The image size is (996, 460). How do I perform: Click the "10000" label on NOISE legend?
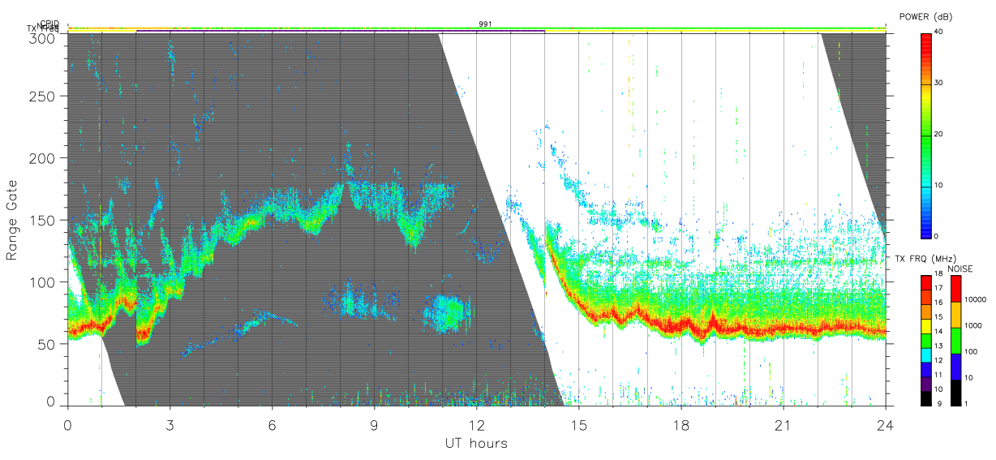pos(974,300)
